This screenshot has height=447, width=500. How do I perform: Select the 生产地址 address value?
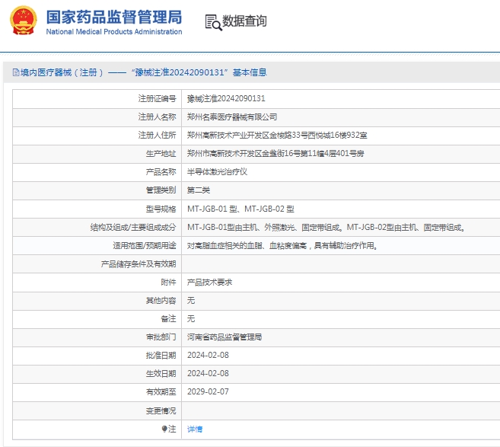pos(275,154)
